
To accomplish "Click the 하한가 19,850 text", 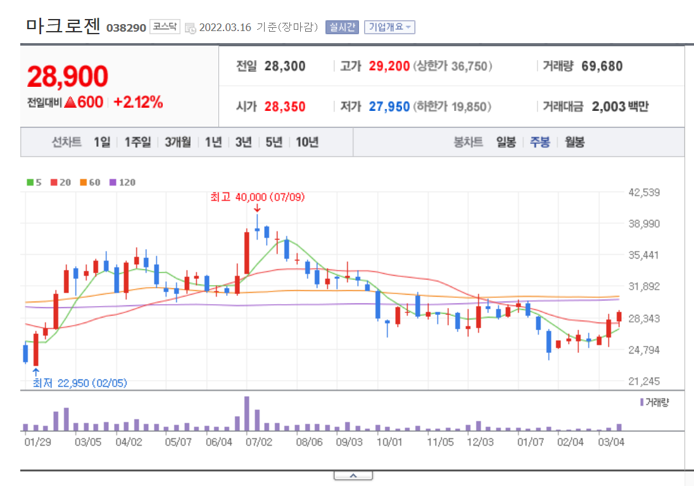I will click(x=452, y=107).
